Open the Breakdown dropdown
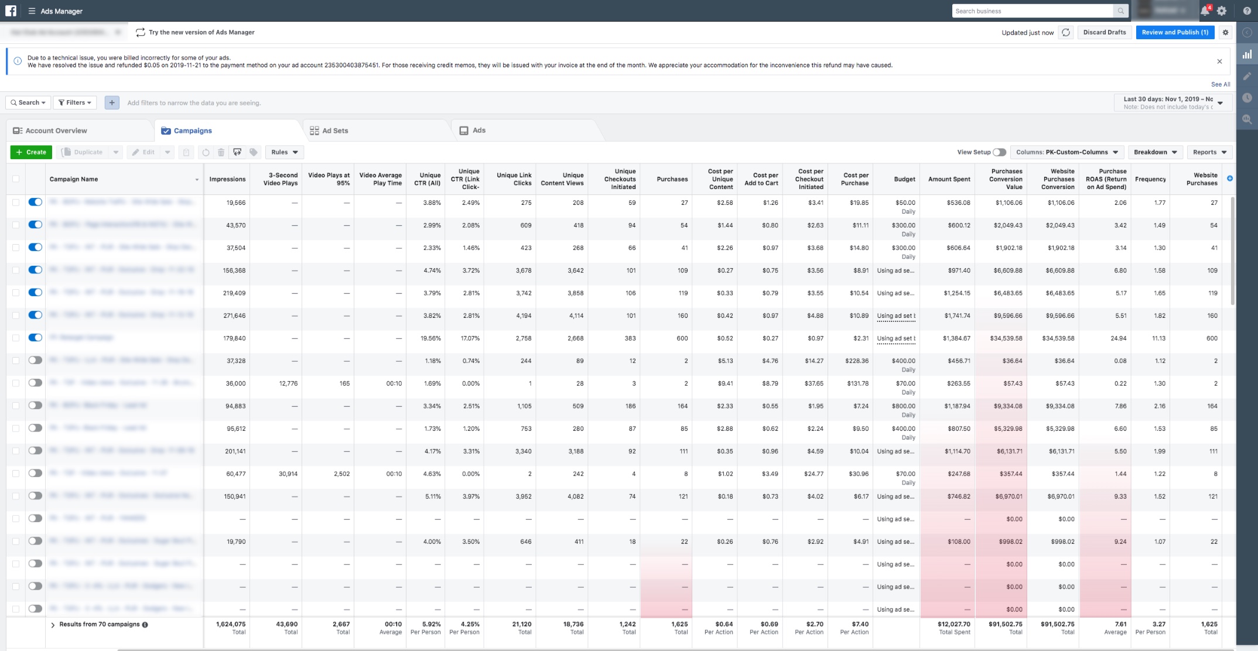This screenshot has height=651, width=1258. [1156, 152]
